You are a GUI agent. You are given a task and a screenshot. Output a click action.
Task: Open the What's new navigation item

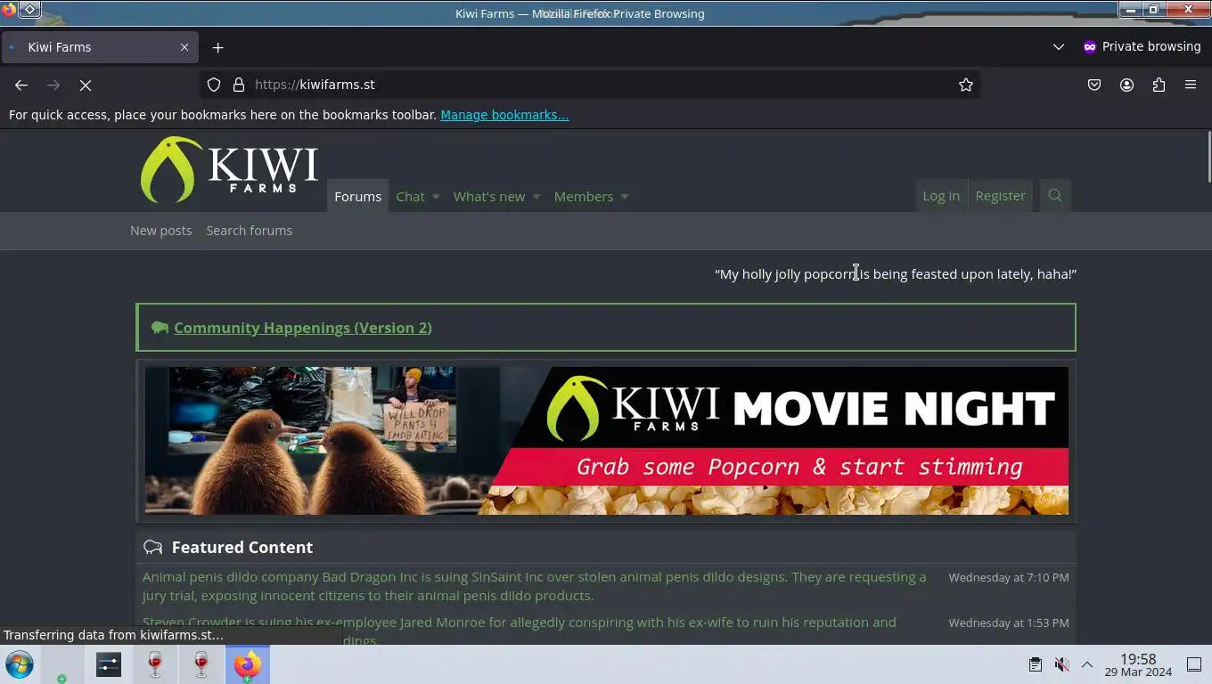click(489, 197)
